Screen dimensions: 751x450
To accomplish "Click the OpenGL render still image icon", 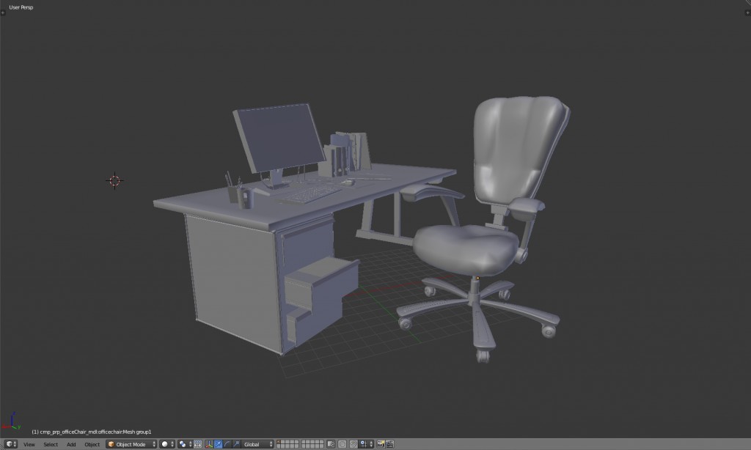I will click(x=381, y=443).
